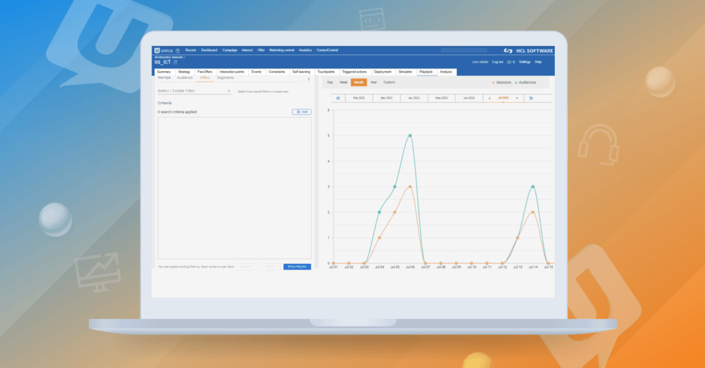
Task: Click the Unica logo icon
Action: coord(158,50)
